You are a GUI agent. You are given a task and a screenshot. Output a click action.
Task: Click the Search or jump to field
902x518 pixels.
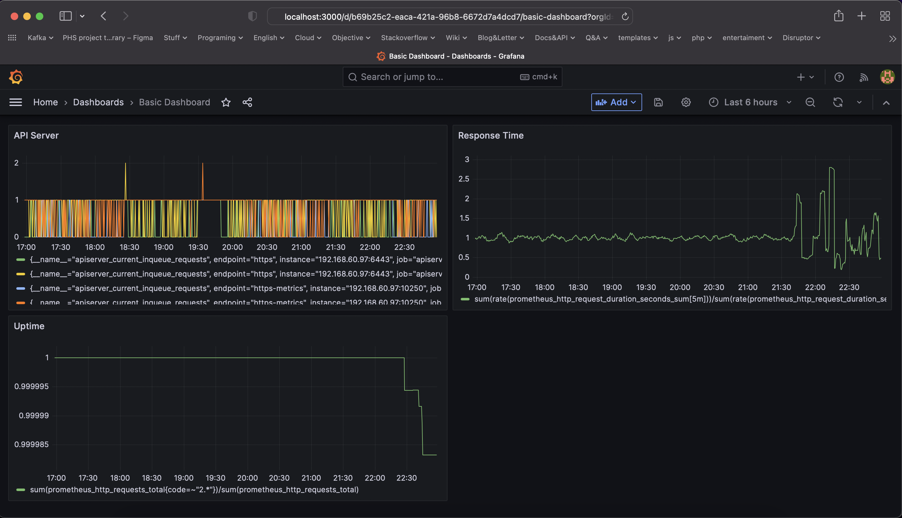438,77
